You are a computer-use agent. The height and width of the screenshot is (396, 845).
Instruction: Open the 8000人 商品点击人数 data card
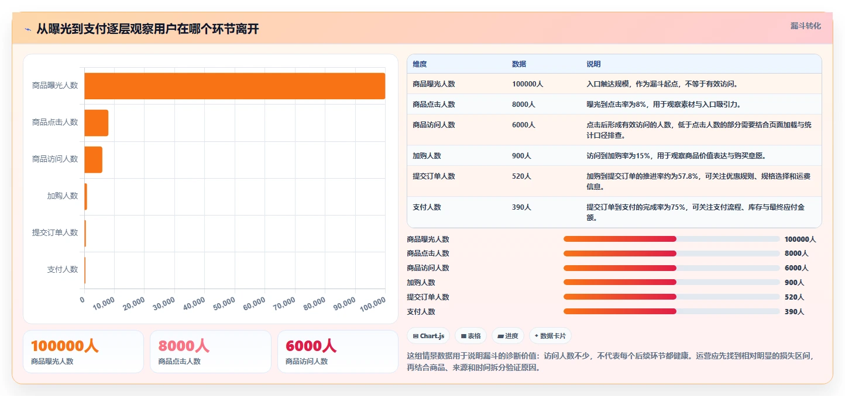211,352
